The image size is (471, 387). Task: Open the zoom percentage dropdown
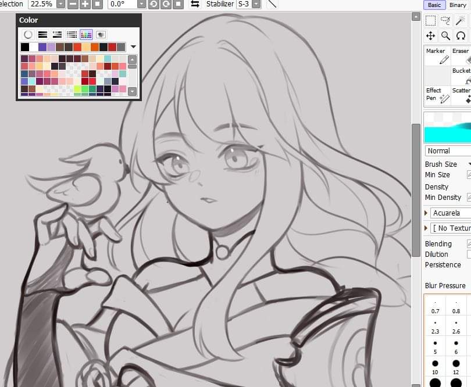[60, 4]
